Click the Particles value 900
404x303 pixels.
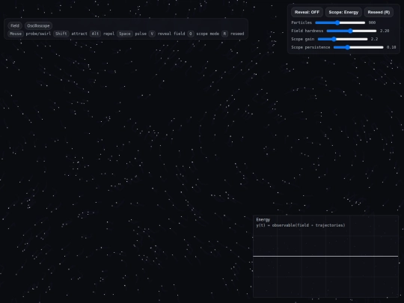[372, 22]
